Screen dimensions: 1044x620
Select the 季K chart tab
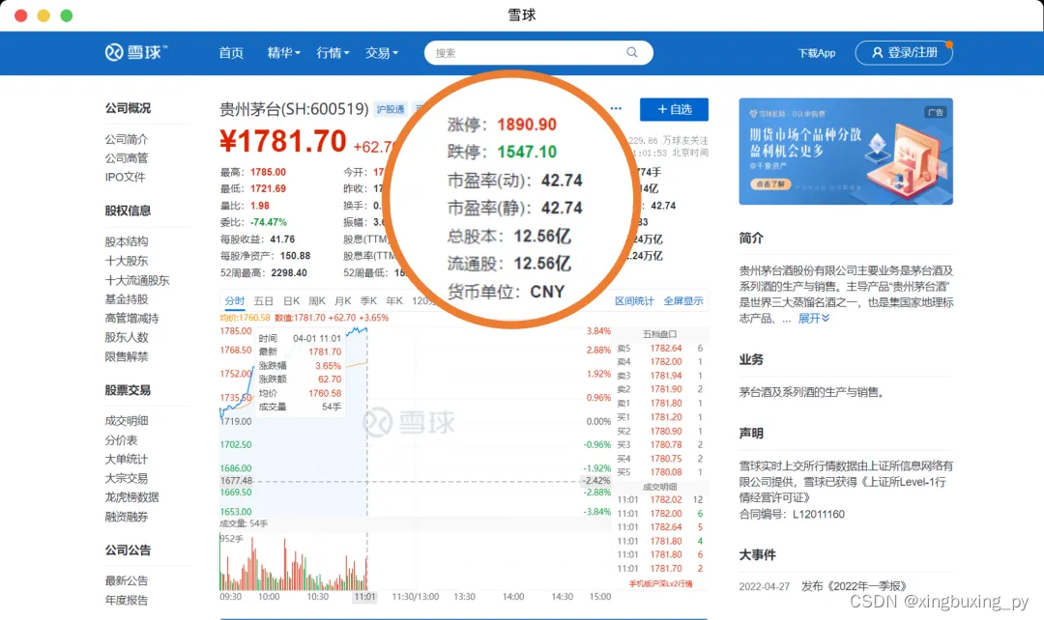[x=369, y=300]
